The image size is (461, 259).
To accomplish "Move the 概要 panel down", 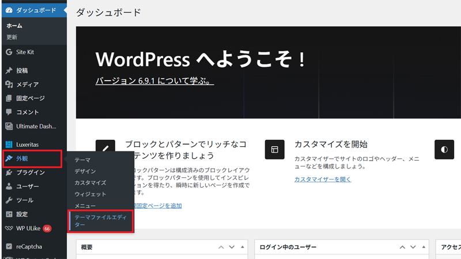I will [x=232, y=247].
